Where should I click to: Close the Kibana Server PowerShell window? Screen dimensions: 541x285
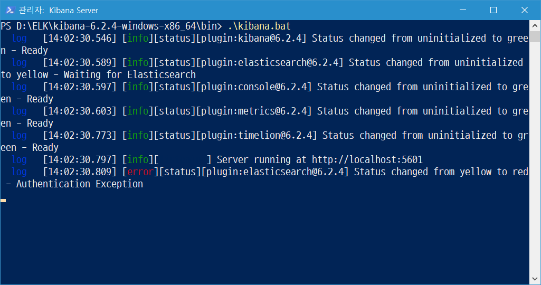[525, 10]
